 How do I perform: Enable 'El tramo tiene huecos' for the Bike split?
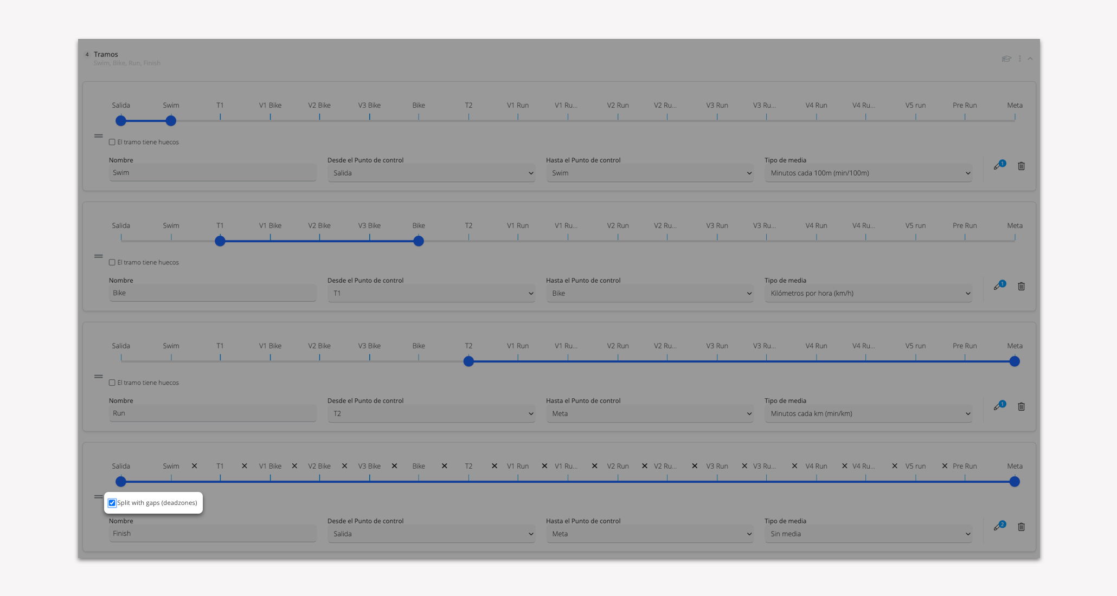[112, 262]
